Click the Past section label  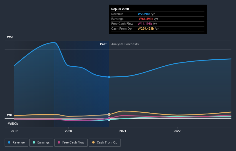tap(103, 44)
